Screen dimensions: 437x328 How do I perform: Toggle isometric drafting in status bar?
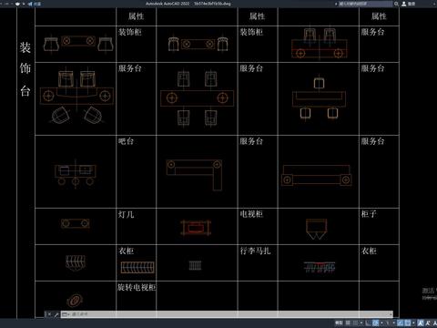click(x=388, y=323)
